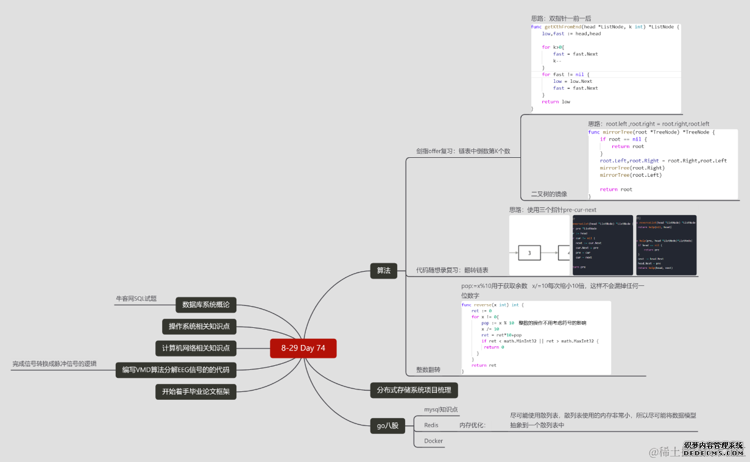Click the go八股 topic node
Screen dimensions: 750x462
click(x=387, y=425)
